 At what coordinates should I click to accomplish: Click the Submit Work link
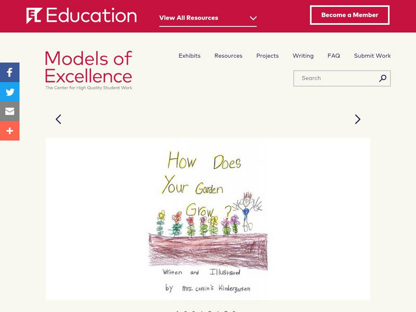(372, 56)
